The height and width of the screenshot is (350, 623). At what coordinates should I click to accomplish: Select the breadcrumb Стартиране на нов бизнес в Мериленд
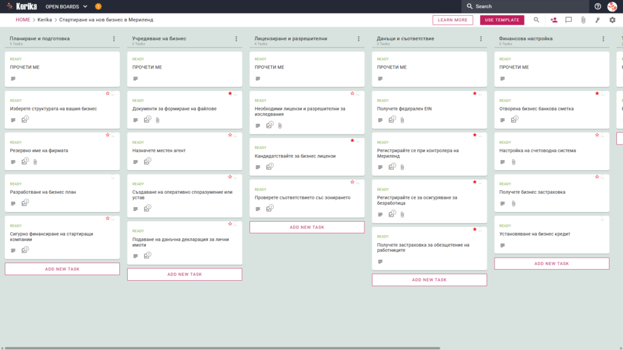click(x=106, y=20)
